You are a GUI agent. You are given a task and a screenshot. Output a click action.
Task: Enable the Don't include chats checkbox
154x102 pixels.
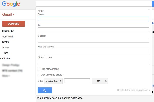tap(39, 75)
